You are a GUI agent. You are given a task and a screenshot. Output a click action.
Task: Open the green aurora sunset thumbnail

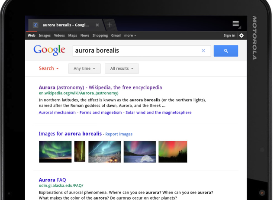55,152
